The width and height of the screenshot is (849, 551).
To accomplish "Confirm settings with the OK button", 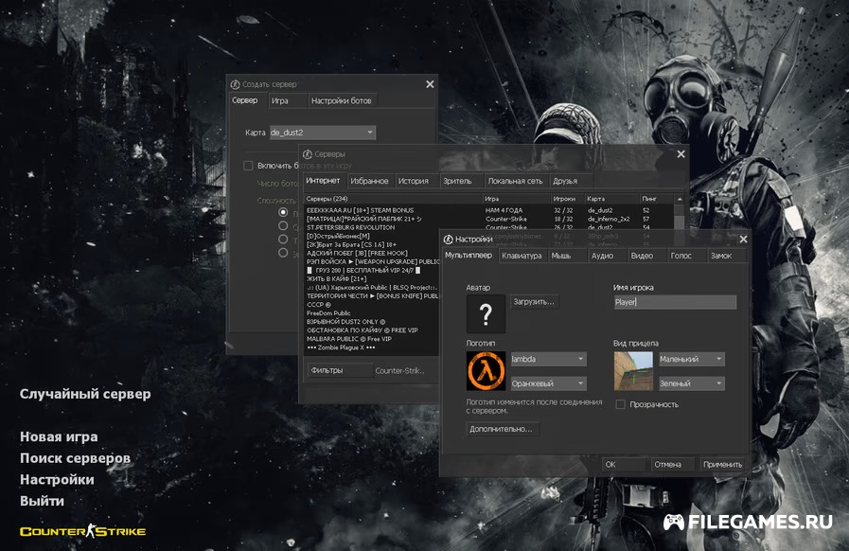I will pyautogui.click(x=624, y=464).
